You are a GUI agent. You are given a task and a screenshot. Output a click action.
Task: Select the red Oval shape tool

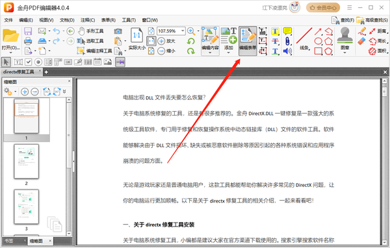point(318,41)
